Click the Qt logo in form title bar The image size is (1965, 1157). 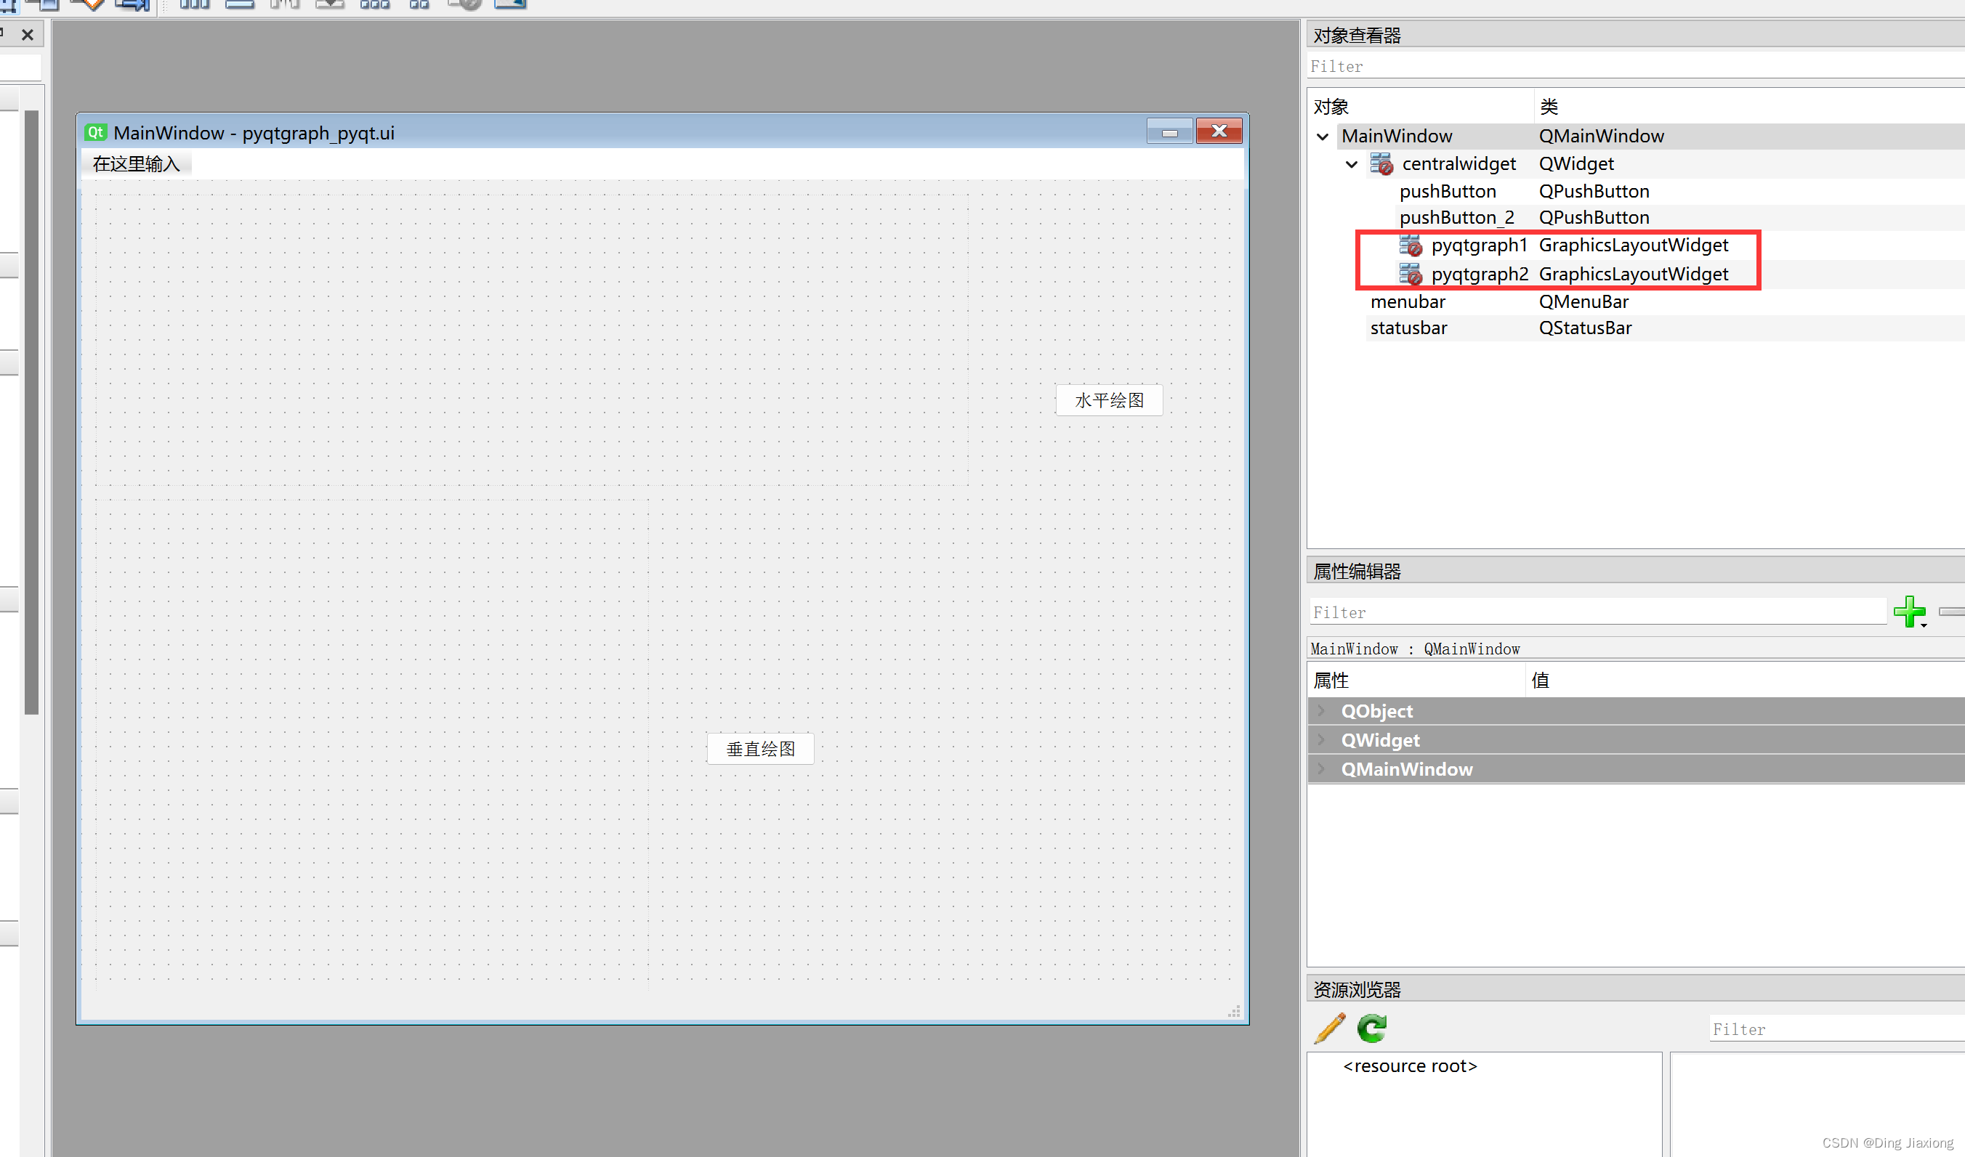[95, 132]
